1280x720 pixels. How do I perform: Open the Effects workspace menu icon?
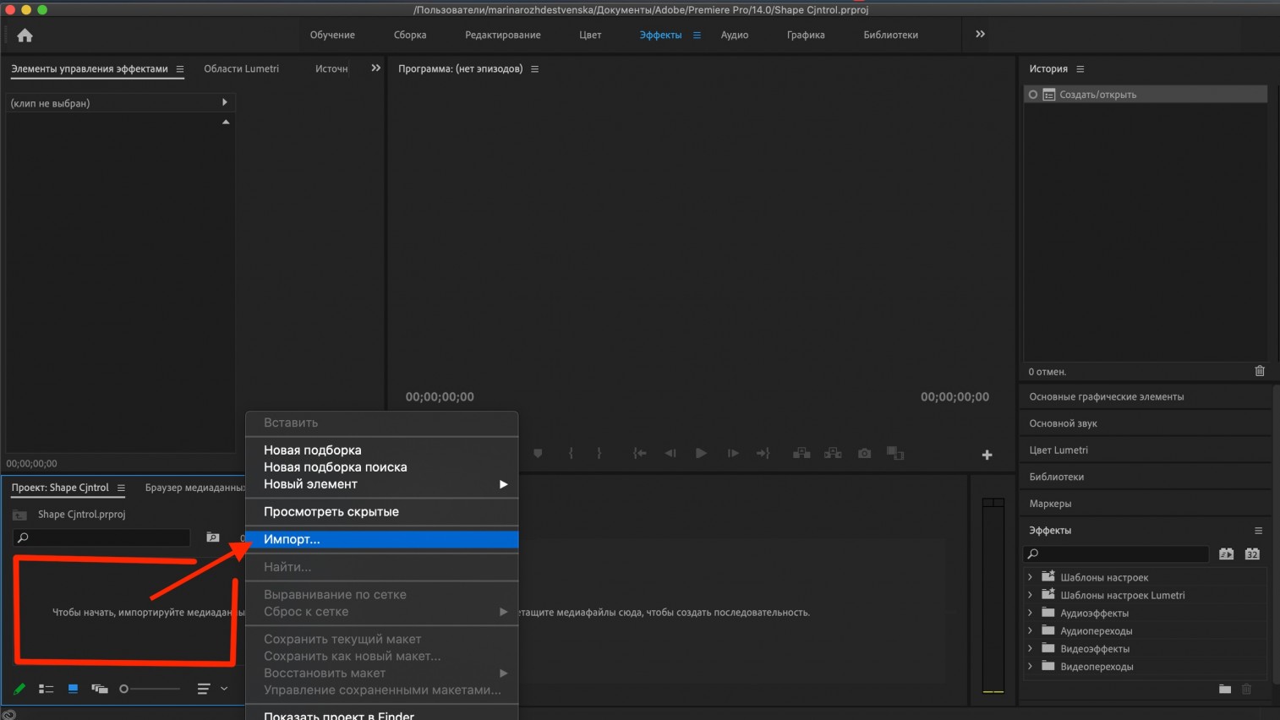[x=697, y=35]
